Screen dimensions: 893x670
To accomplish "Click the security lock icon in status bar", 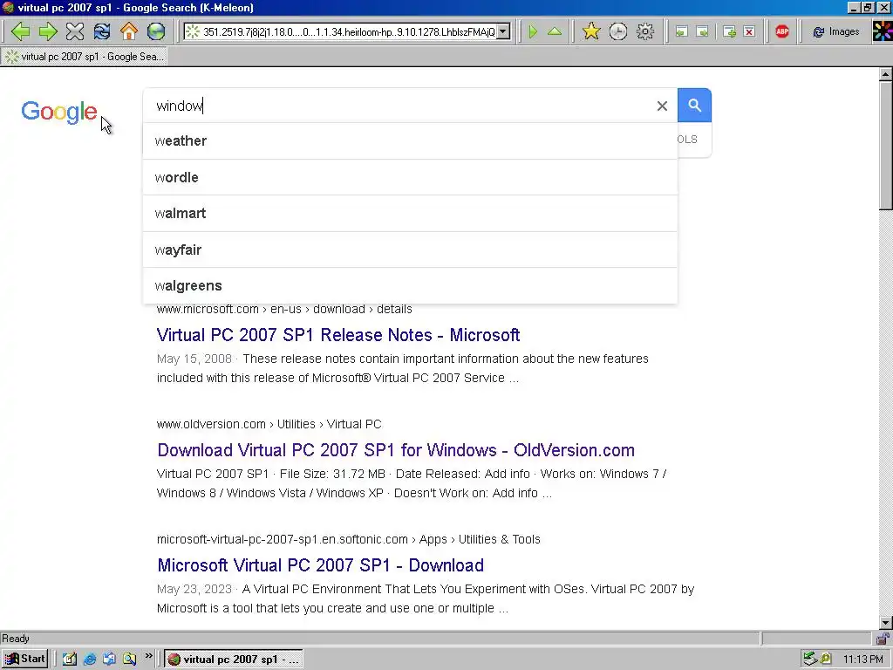I will (x=883, y=639).
